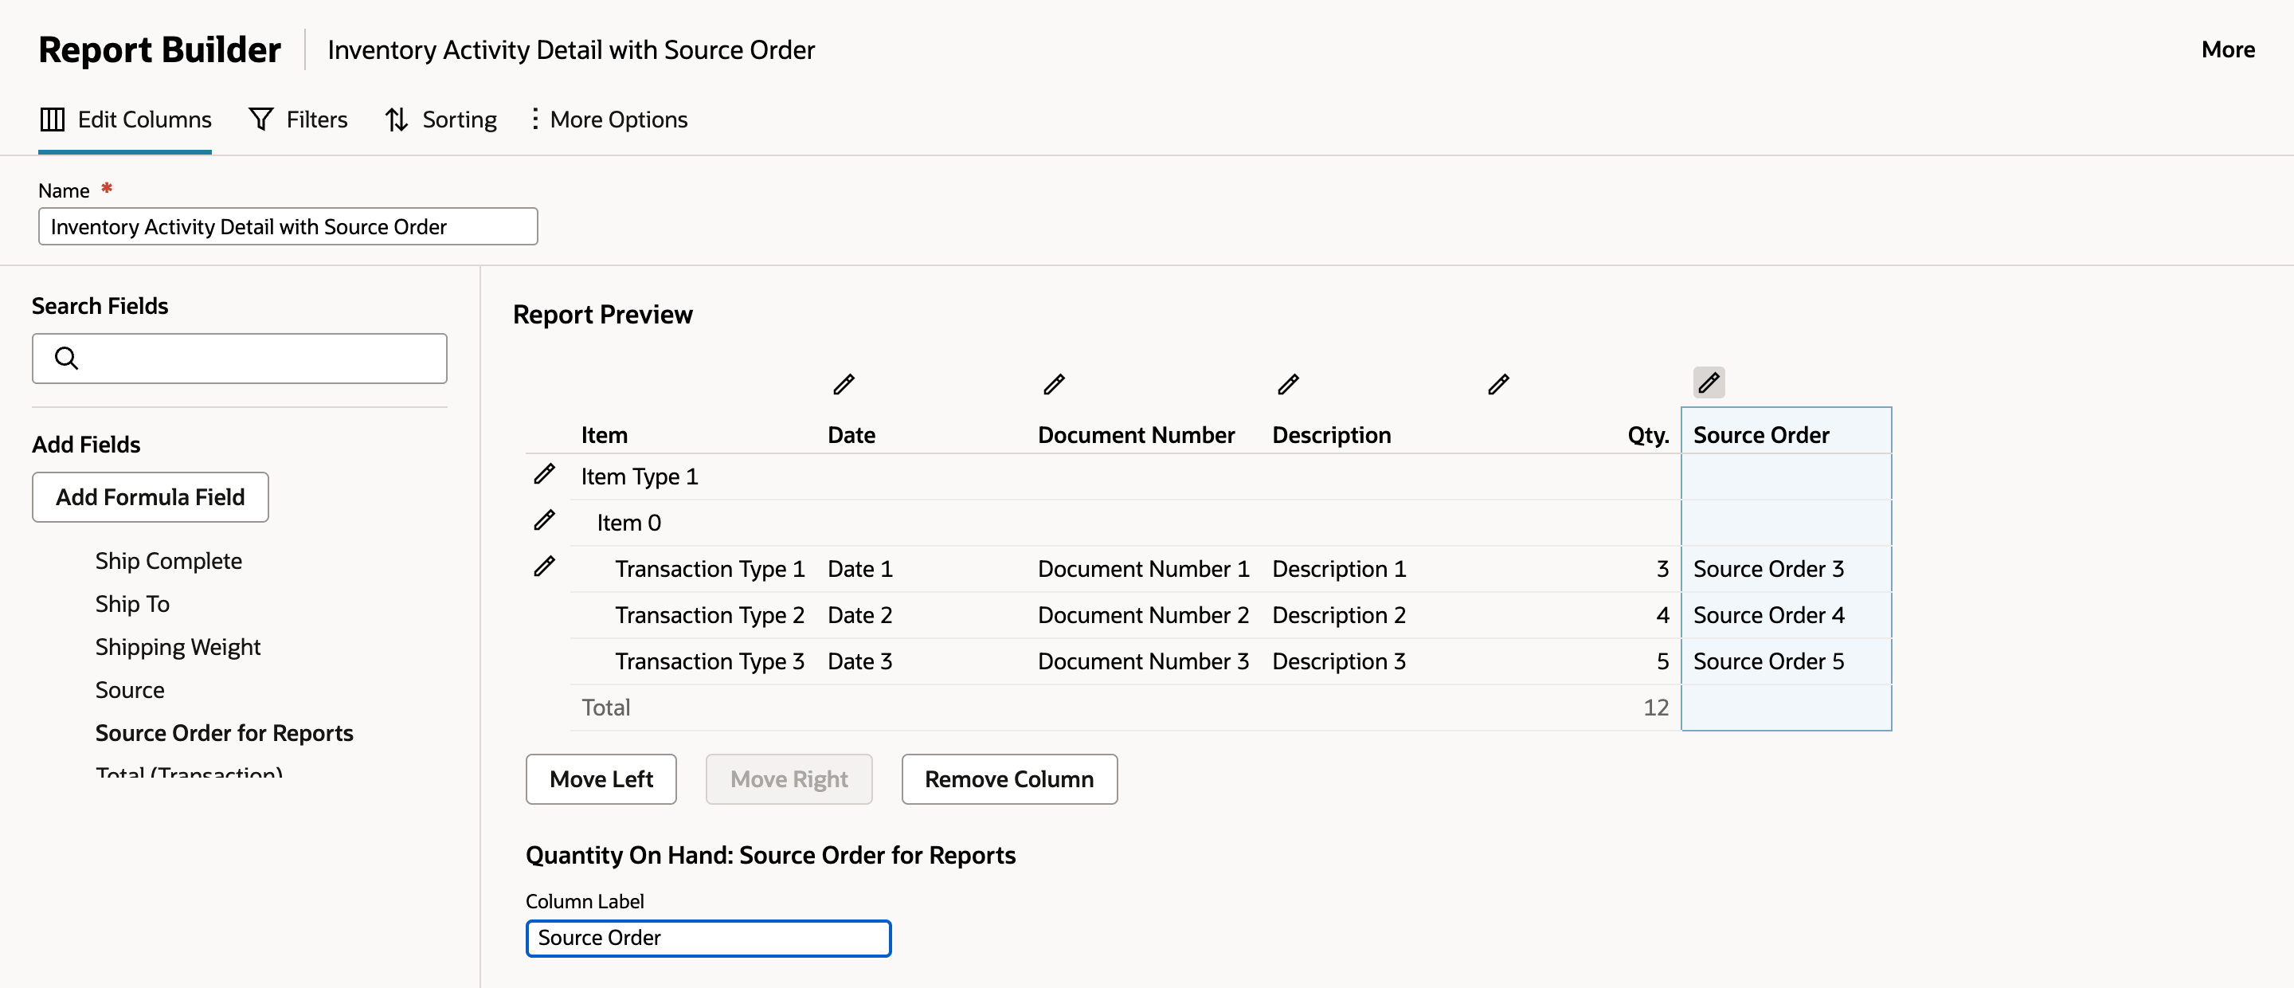Click the Total row label

pyautogui.click(x=605, y=708)
